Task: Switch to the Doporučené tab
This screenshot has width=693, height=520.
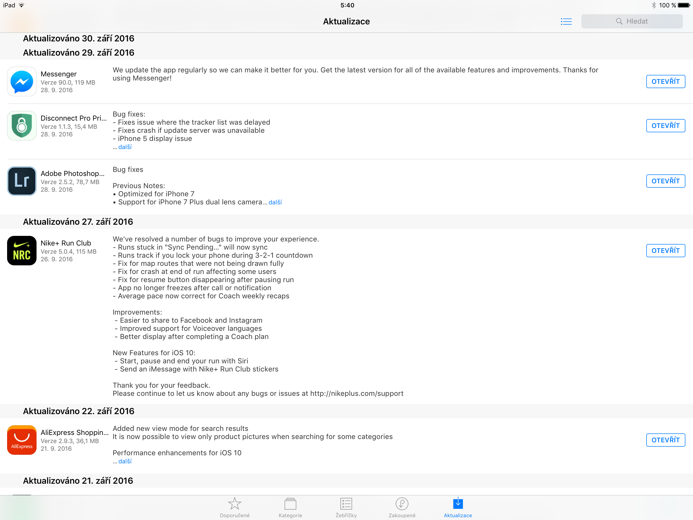Action: pos(235,508)
